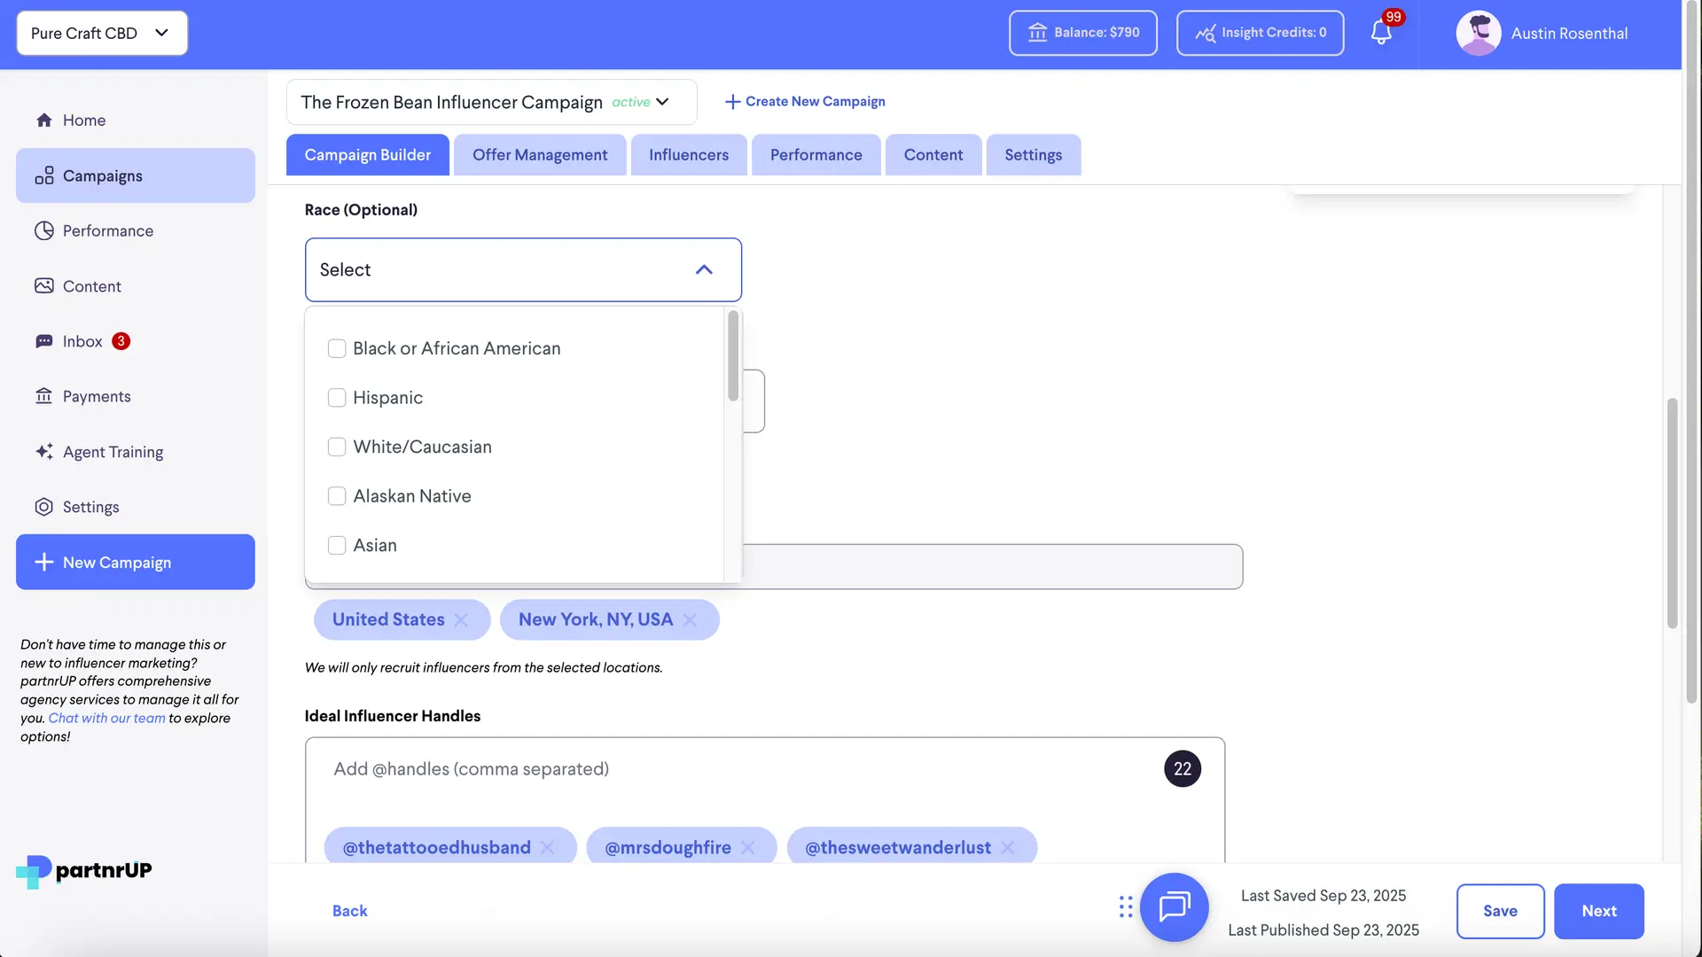Check the Hispanic checkbox
This screenshot has width=1702, height=957.
point(337,398)
